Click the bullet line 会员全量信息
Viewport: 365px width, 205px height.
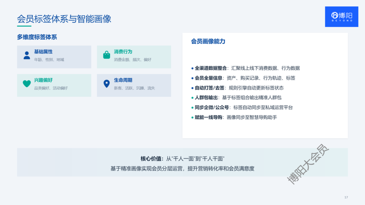coord(243,78)
